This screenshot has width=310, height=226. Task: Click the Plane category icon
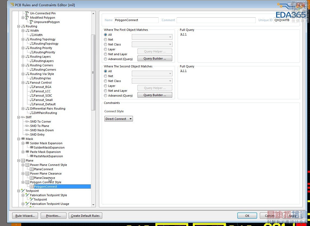coord(23,161)
